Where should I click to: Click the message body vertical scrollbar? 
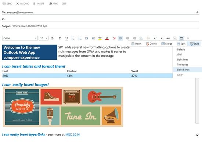click(x=197, y=101)
